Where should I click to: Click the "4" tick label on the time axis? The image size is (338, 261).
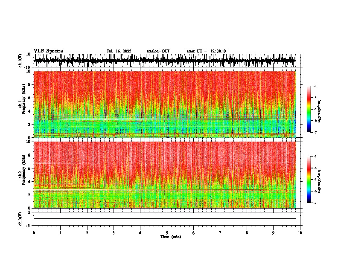140,233
